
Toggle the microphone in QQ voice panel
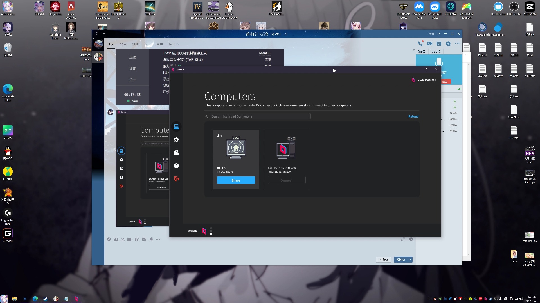point(439,62)
